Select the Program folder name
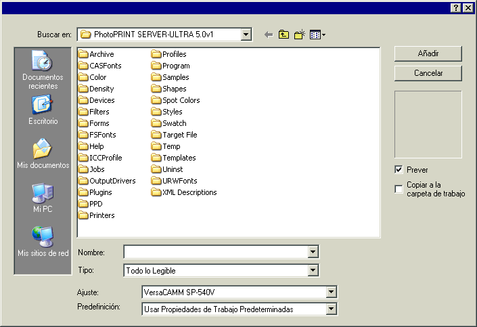The width and height of the screenshot is (477, 327). tap(176, 66)
